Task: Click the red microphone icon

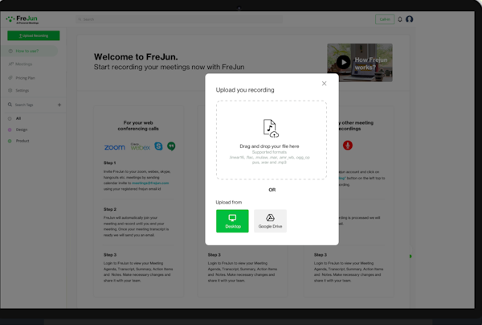Action: tap(348, 146)
